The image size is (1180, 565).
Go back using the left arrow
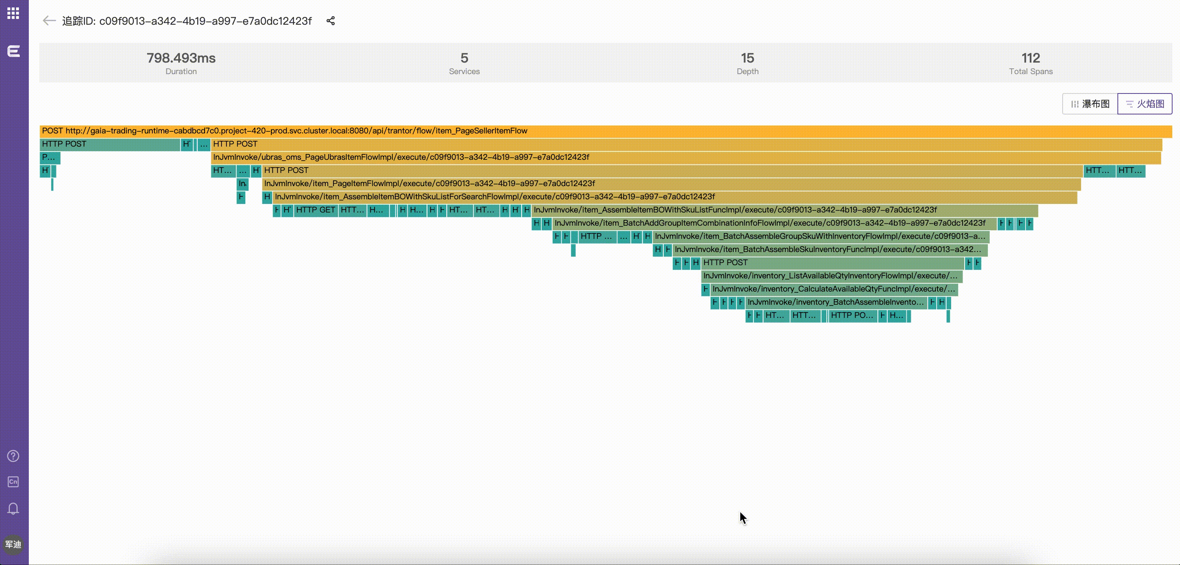pos(49,21)
